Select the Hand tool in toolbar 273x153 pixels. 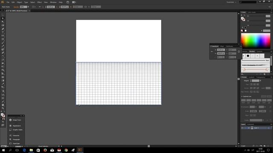tap(3, 105)
